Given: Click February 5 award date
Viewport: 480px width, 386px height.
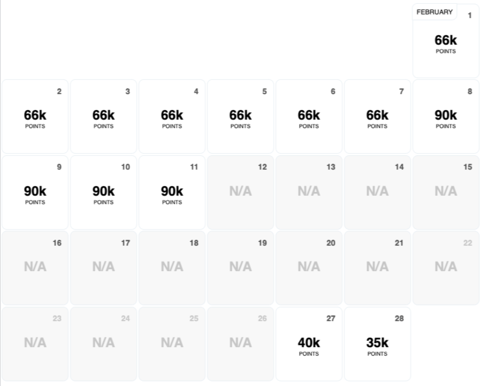Looking at the screenshot, I should coord(241,117).
